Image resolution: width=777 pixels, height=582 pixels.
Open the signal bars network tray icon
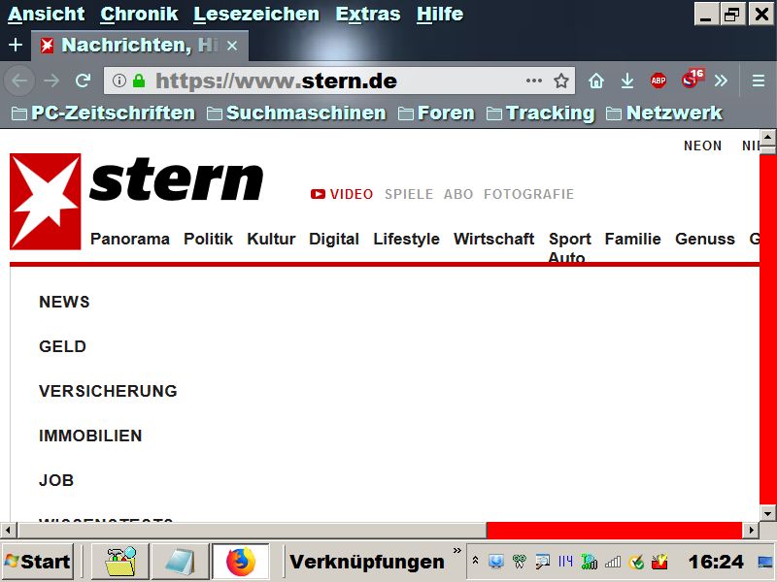(613, 562)
